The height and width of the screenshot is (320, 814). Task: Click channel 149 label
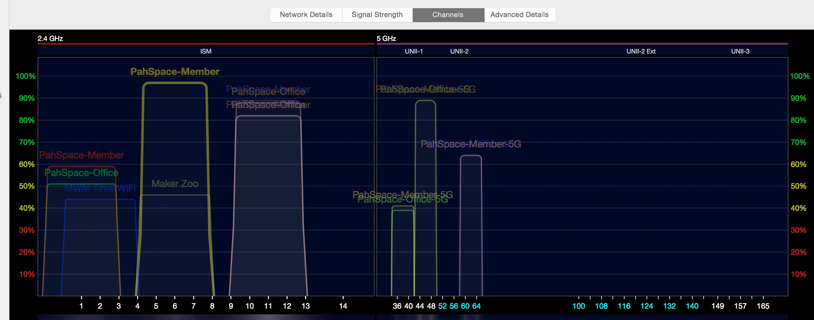coord(718,306)
